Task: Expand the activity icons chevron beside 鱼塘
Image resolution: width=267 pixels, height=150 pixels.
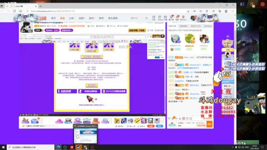Action: tap(41, 121)
